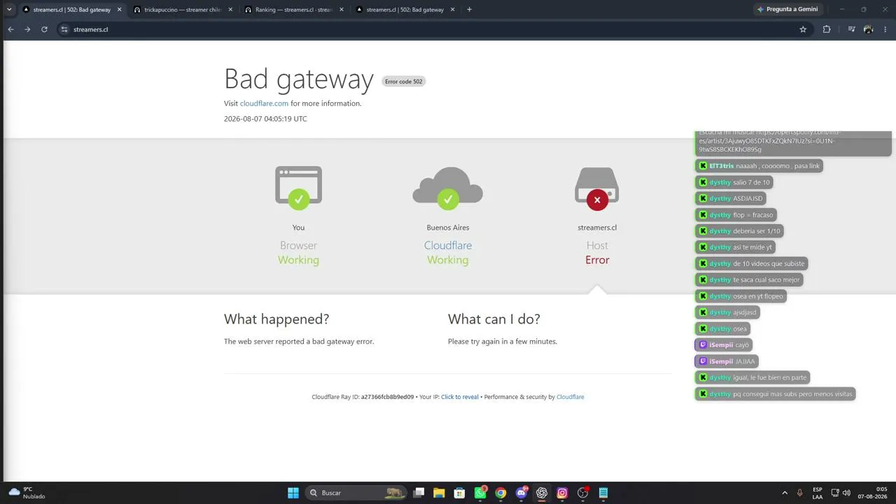The image size is (896, 504).
Task: Switch to the trickapuccino streamer tab
Action: 183,10
